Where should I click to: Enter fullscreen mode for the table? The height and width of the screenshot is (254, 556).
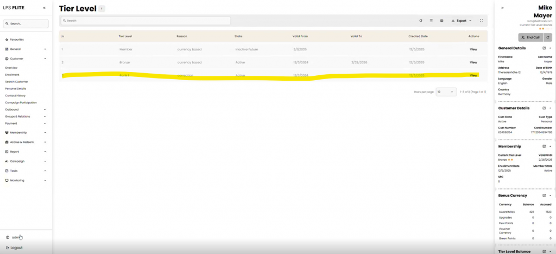click(x=481, y=21)
